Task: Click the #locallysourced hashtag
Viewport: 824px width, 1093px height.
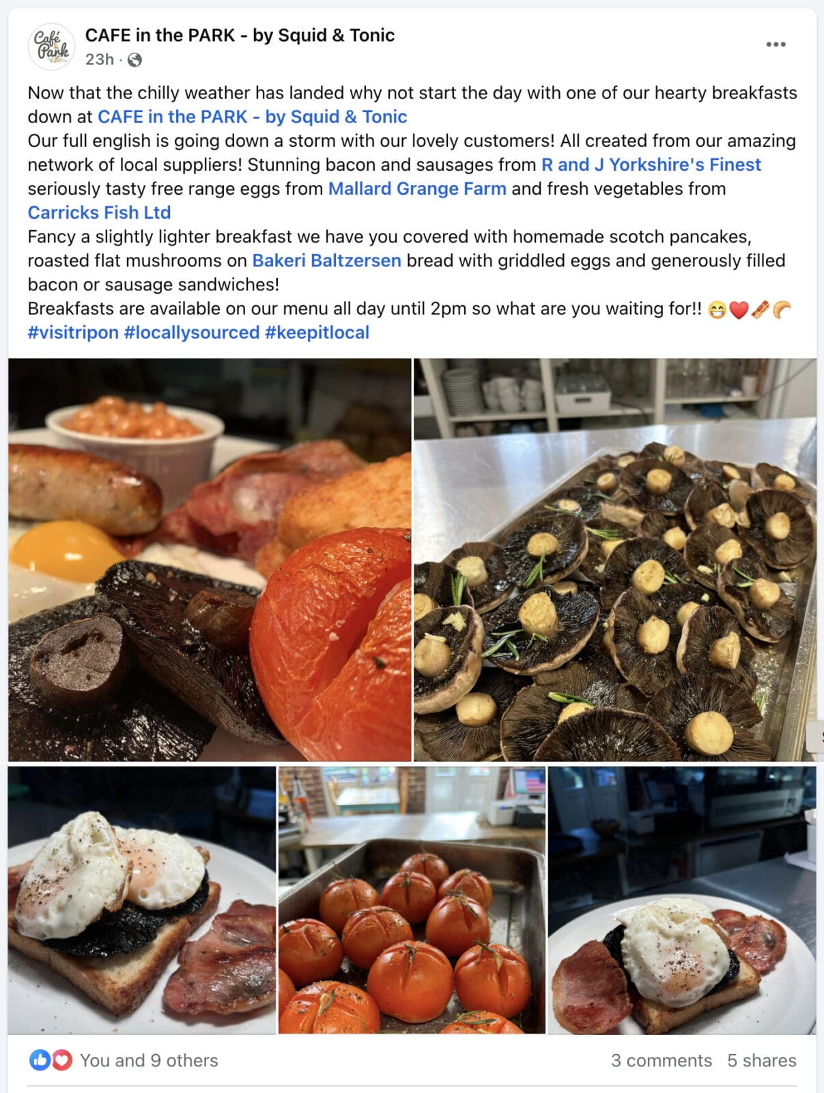Action: click(x=192, y=333)
